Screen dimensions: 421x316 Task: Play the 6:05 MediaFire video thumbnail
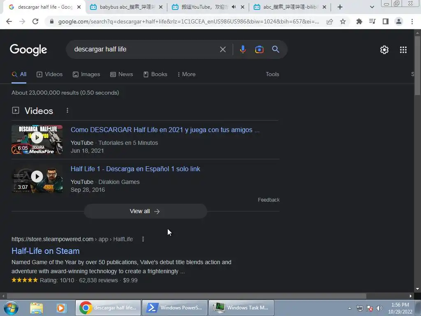(x=37, y=139)
